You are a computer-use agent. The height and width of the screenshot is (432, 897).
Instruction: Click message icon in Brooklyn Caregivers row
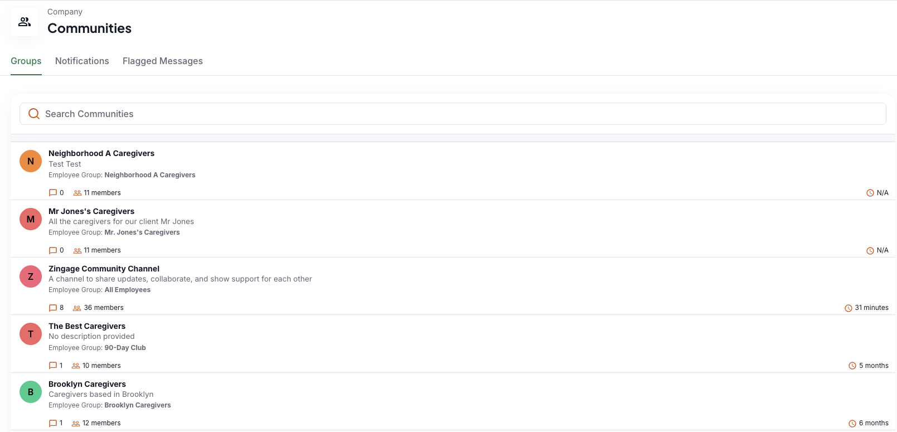53,423
